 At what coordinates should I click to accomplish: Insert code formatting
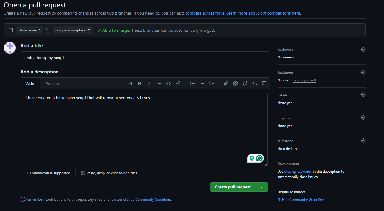[168, 84]
